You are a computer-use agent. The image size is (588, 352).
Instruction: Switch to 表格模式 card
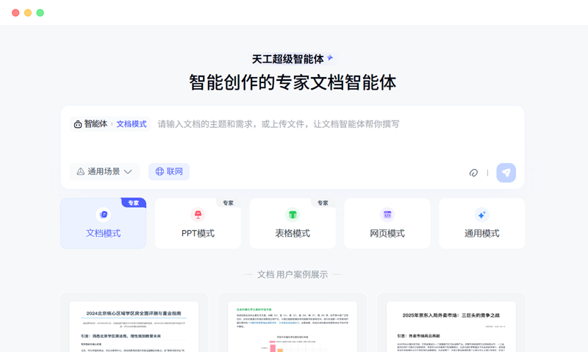293,223
